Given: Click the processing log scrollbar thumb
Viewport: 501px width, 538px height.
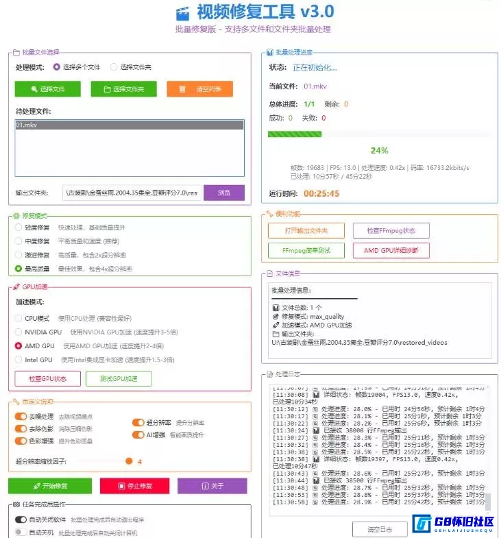Looking at the screenshot, I should pyautogui.click(x=487, y=502).
